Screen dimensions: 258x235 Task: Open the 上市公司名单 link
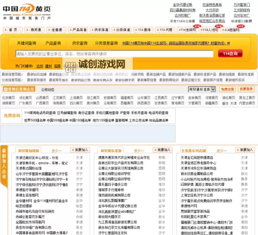click(138, 120)
